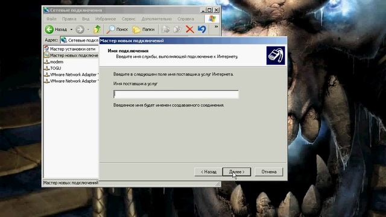Click the Далее button
Image resolution: width=386 pixels, height=217 pixels.
[236, 172]
